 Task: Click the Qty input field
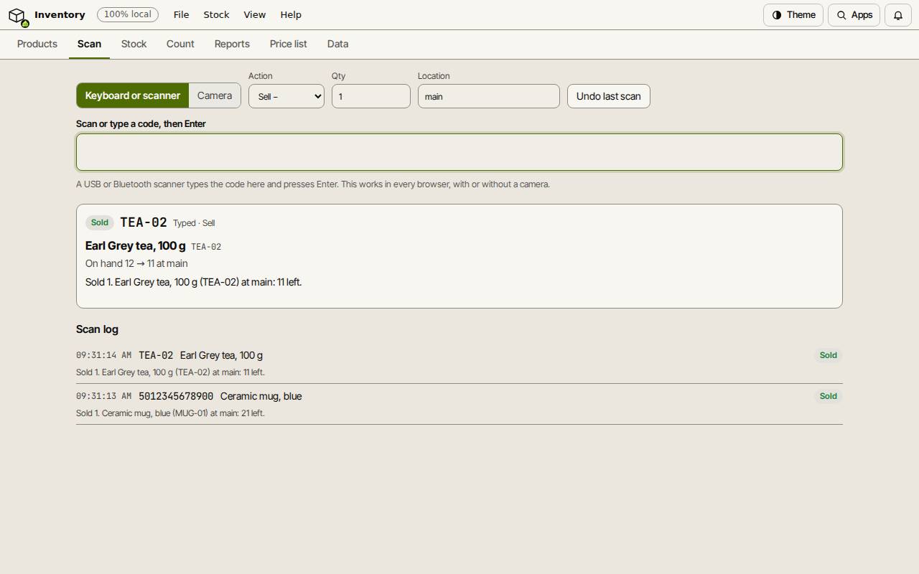coord(371,96)
